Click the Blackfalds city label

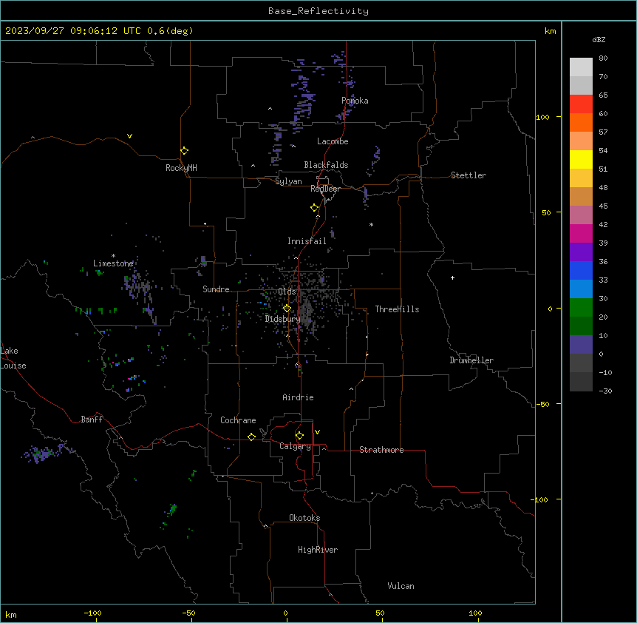click(326, 165)
